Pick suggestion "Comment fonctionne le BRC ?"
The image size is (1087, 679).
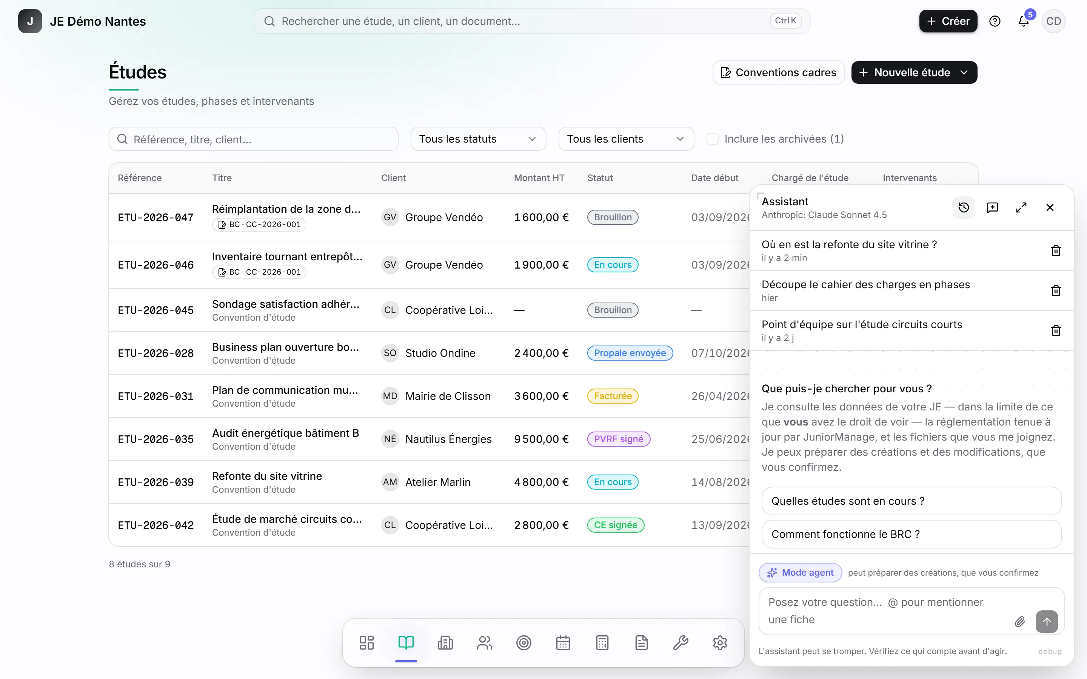[912, 535]
